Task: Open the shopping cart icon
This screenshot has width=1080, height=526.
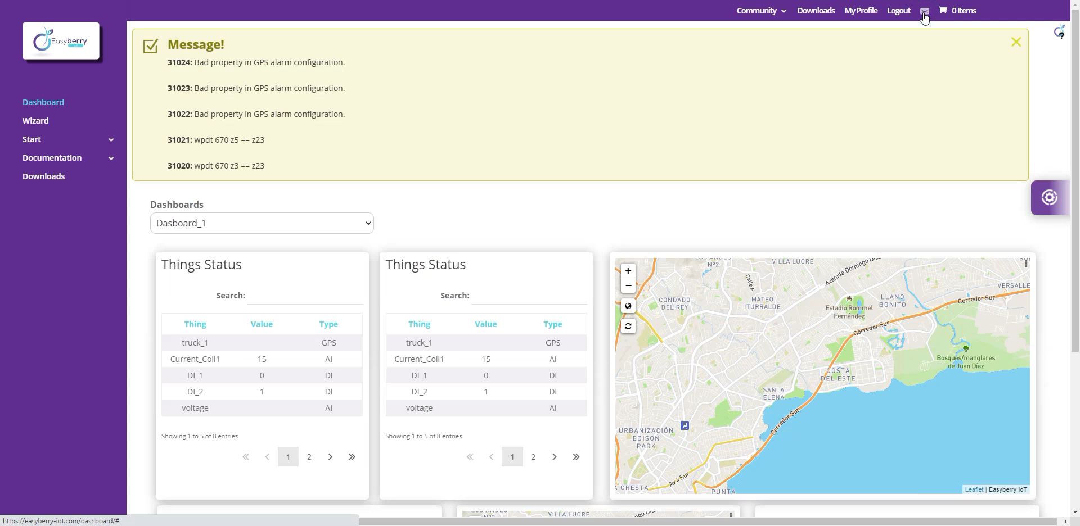Action: coord(943,10)
